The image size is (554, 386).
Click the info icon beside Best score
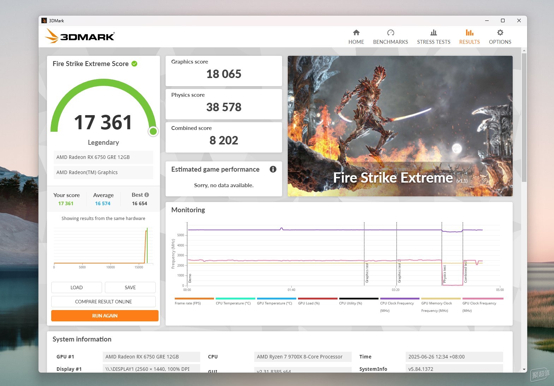coord(147,195)
